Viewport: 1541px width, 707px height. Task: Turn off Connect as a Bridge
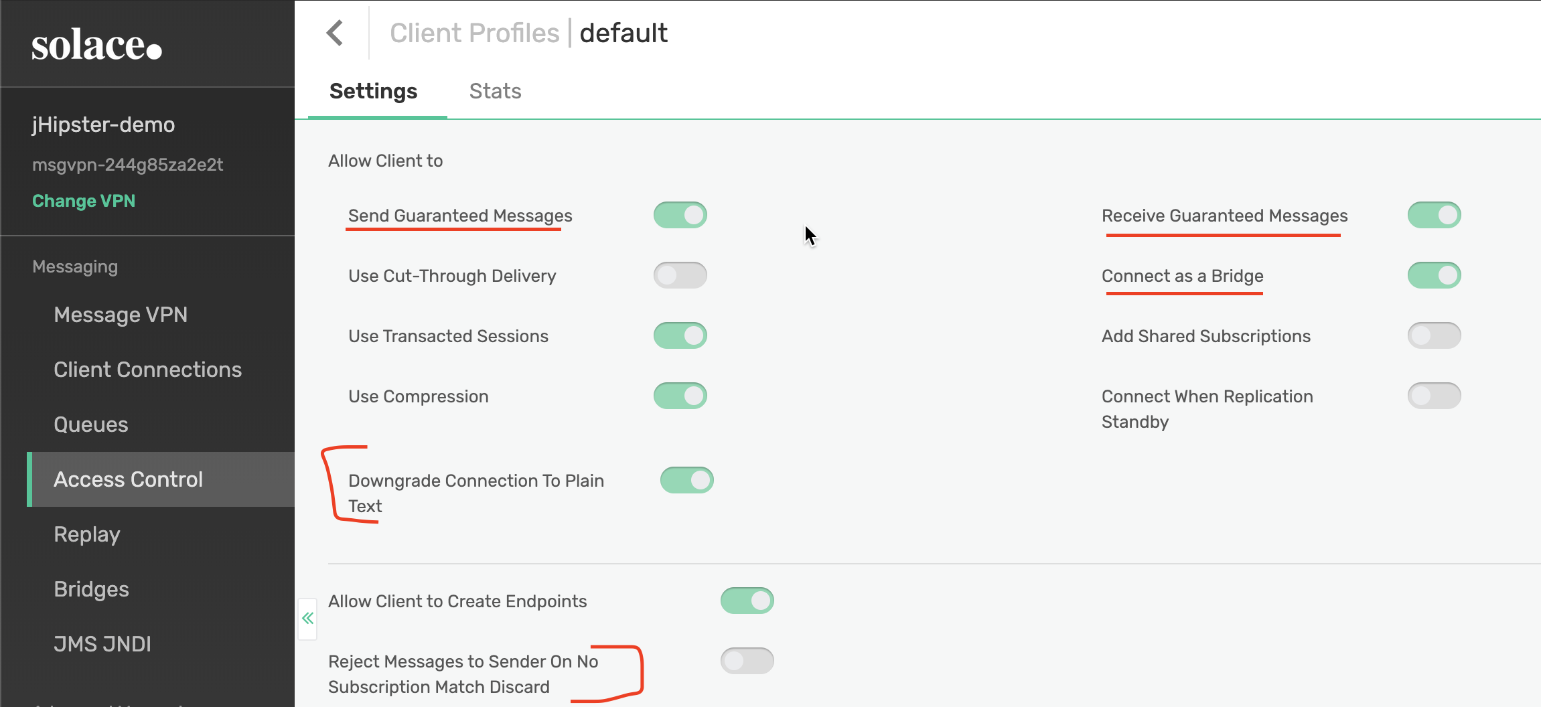pyautogui.click(x=1434, y=275)
